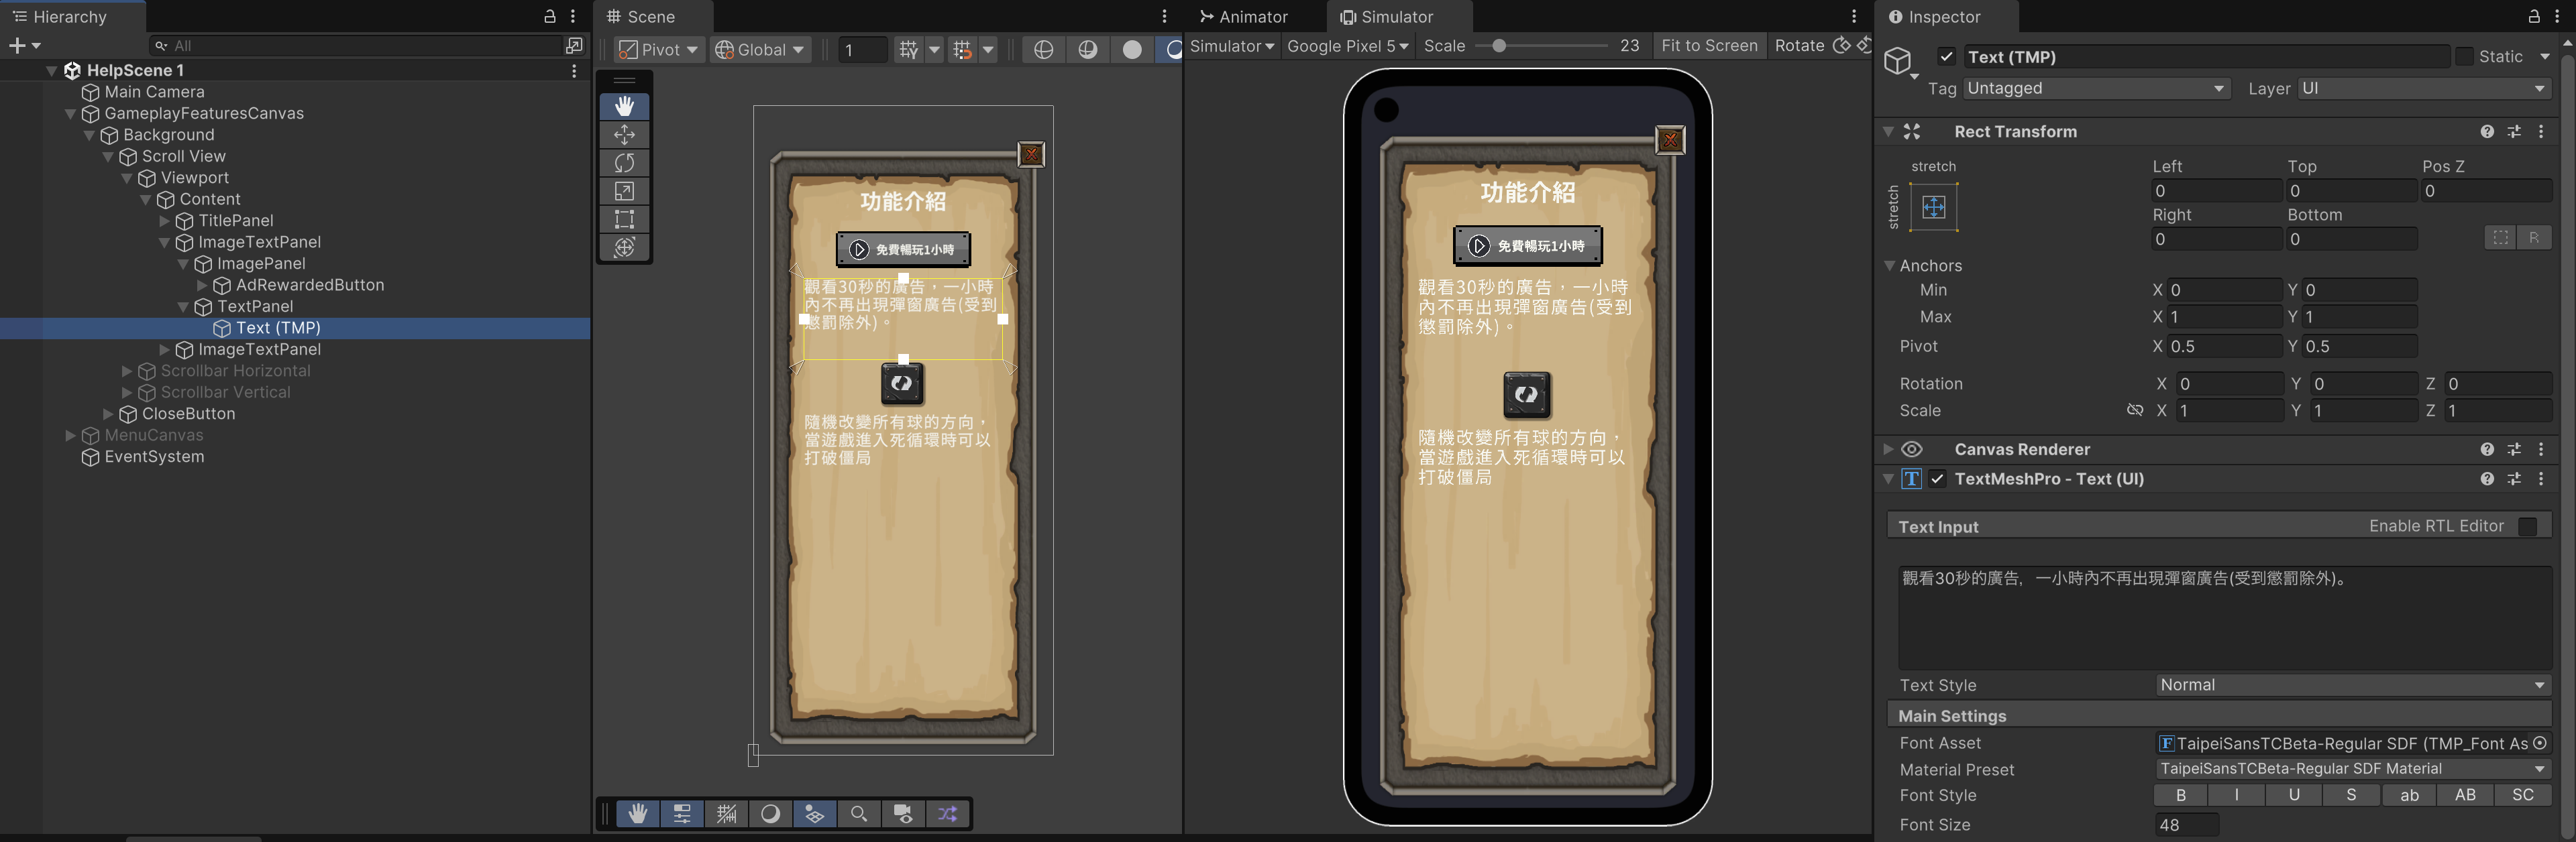Lock the Inspector panel
The height and width of the screenshot is (842, 2576).
coord(2534,17)
